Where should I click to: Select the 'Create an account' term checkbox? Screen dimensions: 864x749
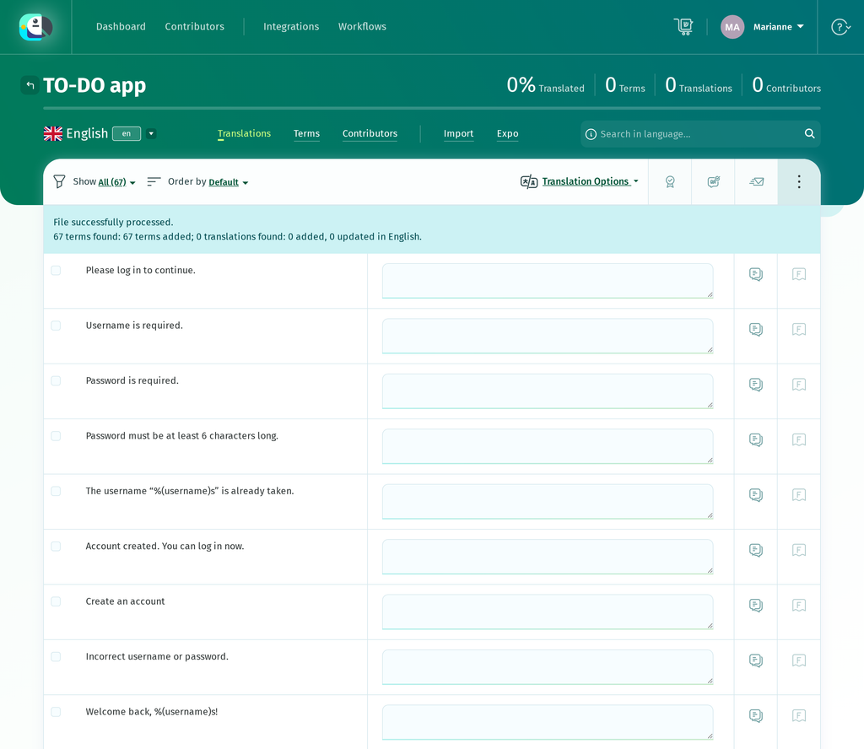coord(56,601)
